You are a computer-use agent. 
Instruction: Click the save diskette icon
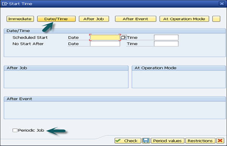[x=146, y=140]
